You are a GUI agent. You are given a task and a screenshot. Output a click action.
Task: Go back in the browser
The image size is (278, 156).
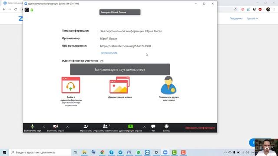[x=4, y=10]
